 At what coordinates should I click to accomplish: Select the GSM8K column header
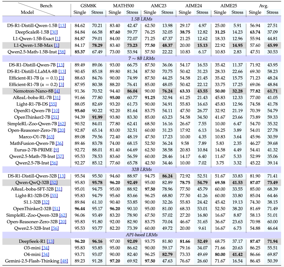pos(88,6)
